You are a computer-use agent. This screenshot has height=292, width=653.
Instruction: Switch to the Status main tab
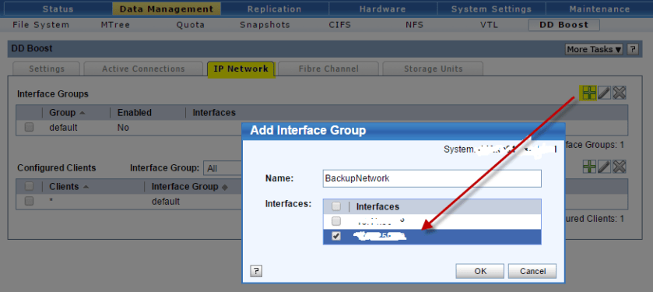pos(58,9)
